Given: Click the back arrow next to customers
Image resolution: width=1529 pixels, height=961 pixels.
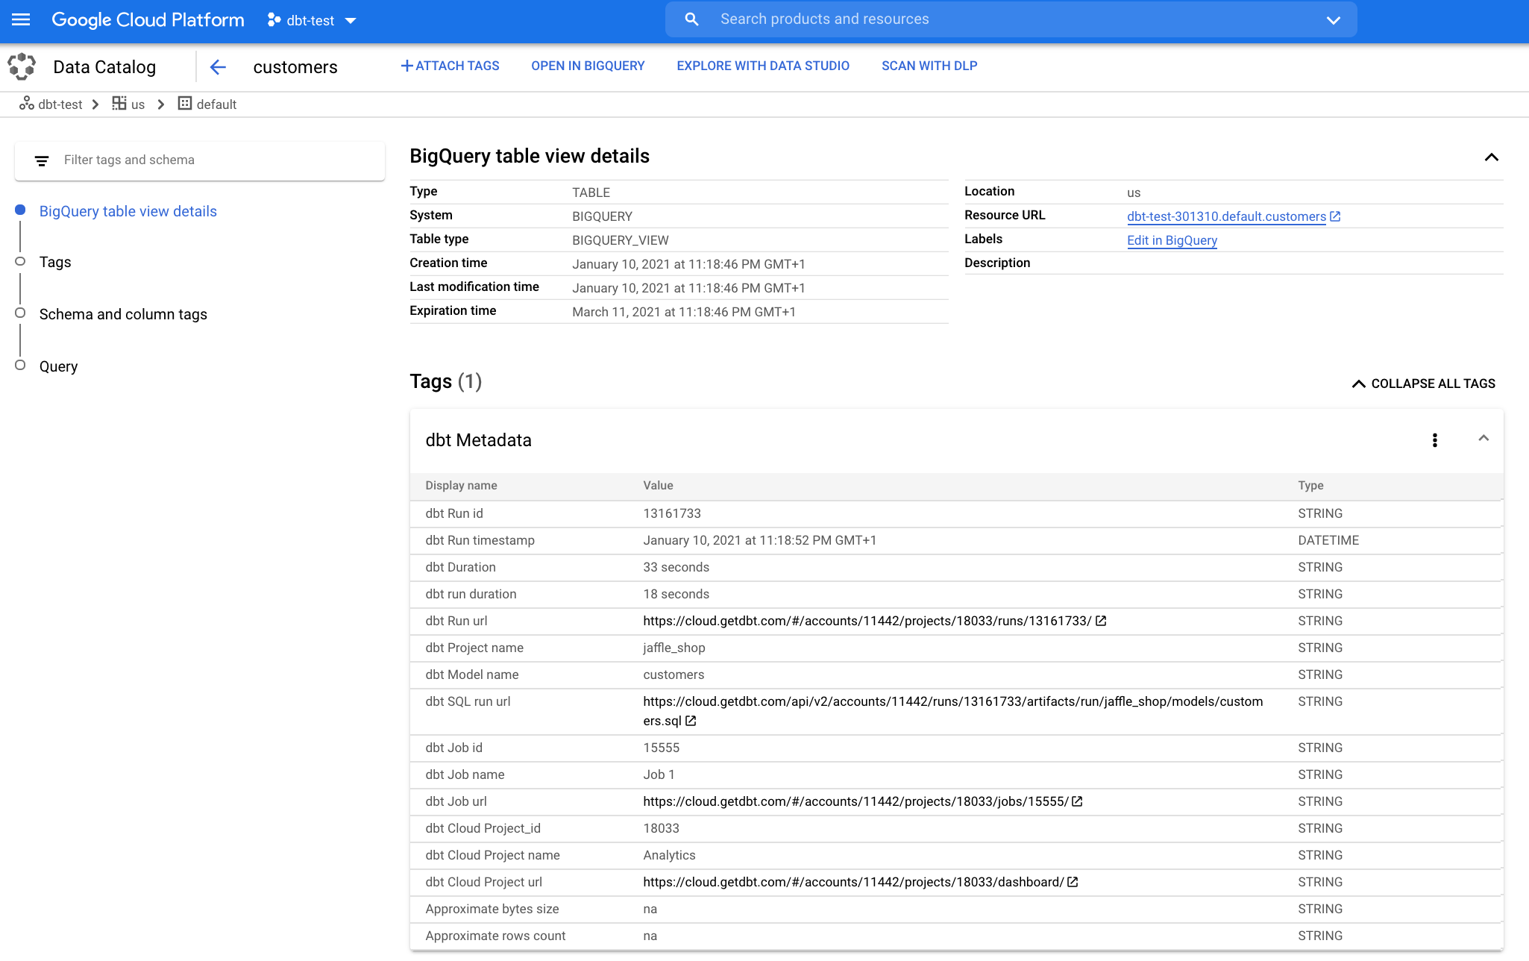Looking at the screenshot, I should tap(217, 67).
